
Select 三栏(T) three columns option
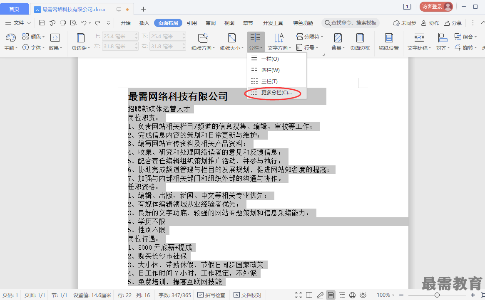click(277, 81)
